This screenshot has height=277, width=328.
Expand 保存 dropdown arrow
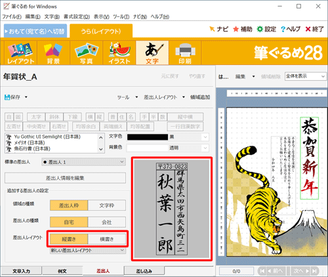click(x=26, y=97)
